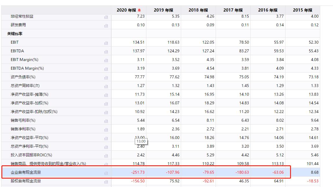The height and width of the screenshot is (187, 333).
Task: Click the -251.73 cash flow cell
Action: [138, 172]
